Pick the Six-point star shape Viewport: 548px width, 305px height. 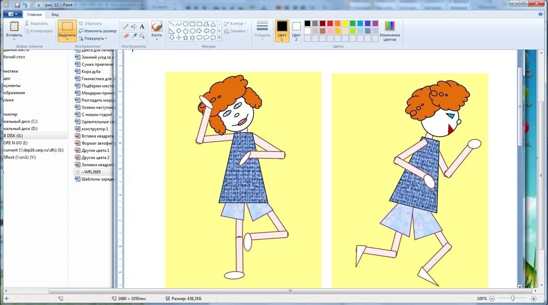coord(192,38)
